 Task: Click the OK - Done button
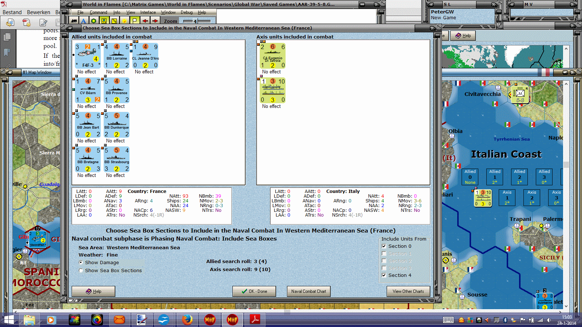click(254, 291)
